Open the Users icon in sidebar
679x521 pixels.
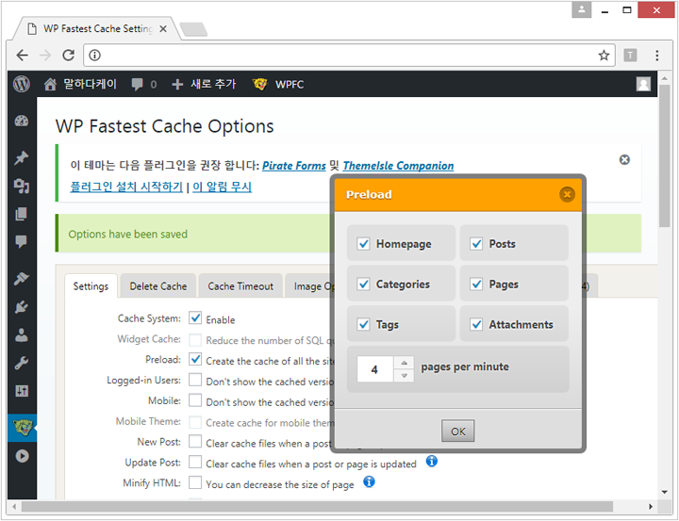pos(21,334)
